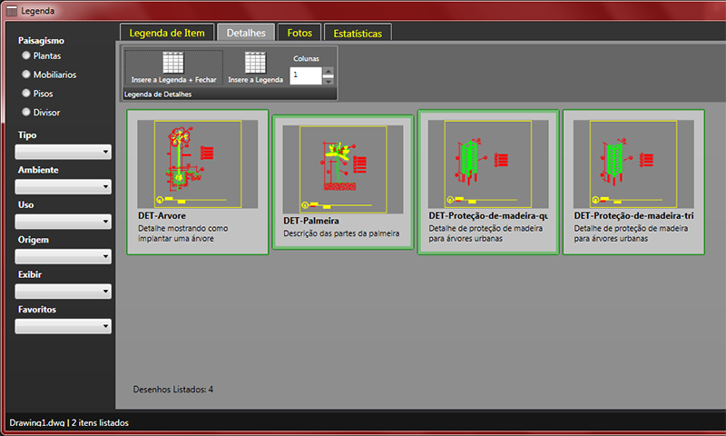Select the Plantas radio button
The image size is (726, 436).
click(26, 55)
